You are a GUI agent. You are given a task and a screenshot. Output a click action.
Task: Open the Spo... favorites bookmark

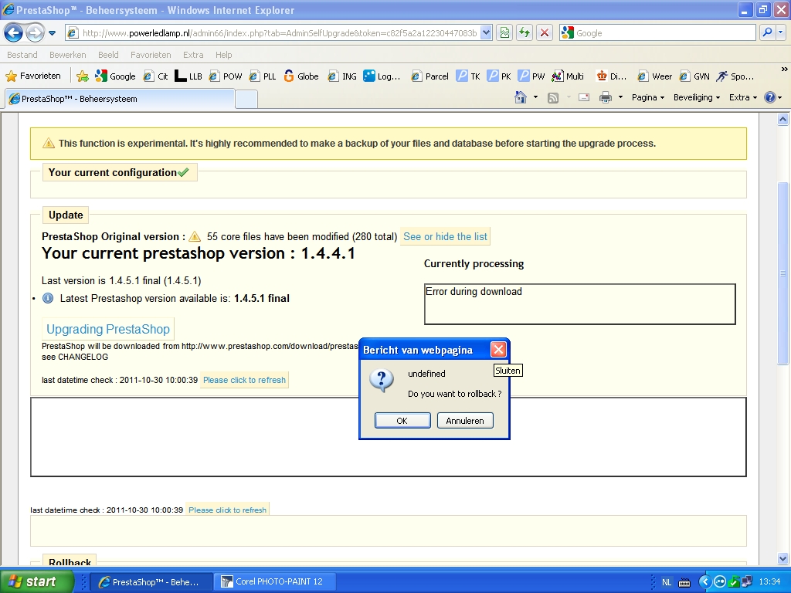pyautogui.click(x=735, y=76)
